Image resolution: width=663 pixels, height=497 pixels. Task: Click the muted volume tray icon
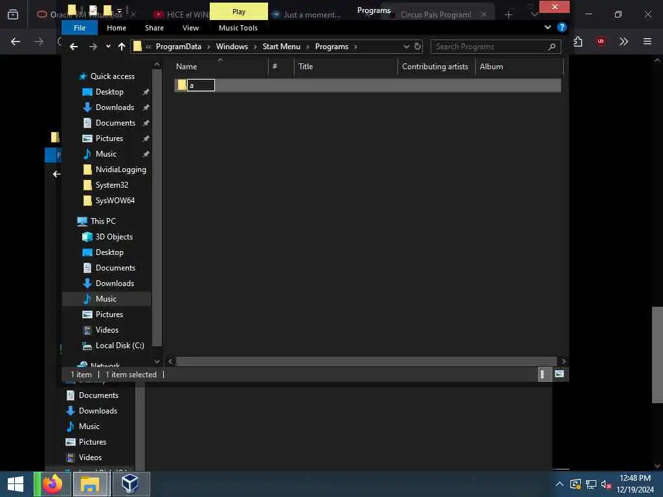[x=606, y=484]
